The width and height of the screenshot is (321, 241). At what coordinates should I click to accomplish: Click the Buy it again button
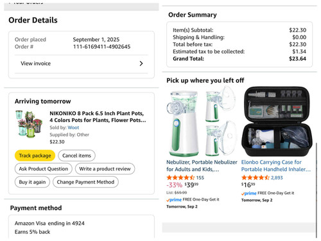32,182
